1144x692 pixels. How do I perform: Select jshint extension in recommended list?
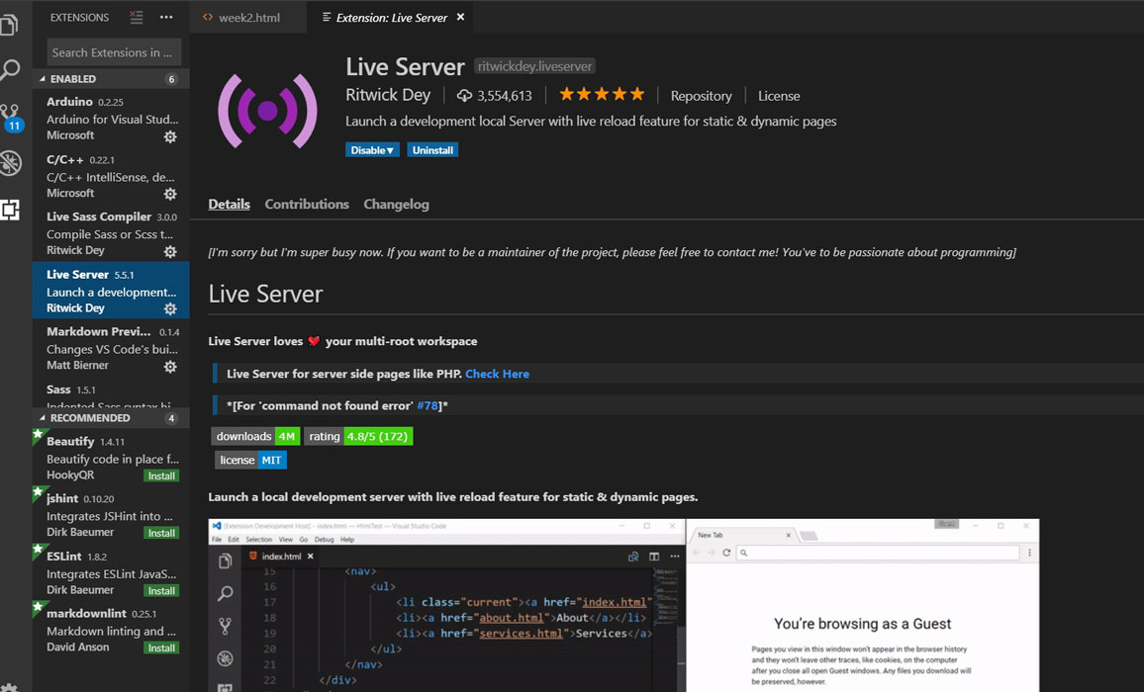coord(111,515)
